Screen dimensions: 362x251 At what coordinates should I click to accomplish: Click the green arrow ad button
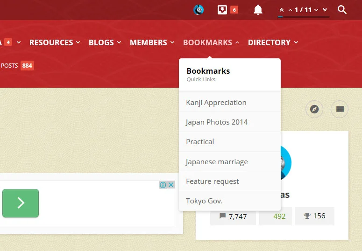tap(21, 203)
